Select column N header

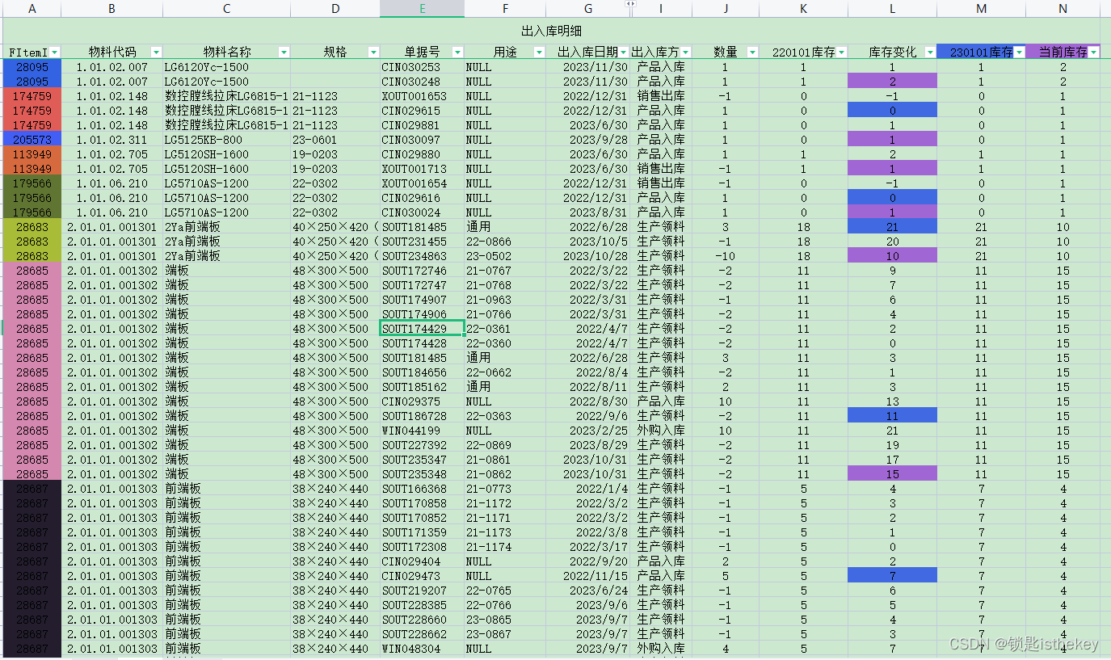click(x=1063, y=9)
